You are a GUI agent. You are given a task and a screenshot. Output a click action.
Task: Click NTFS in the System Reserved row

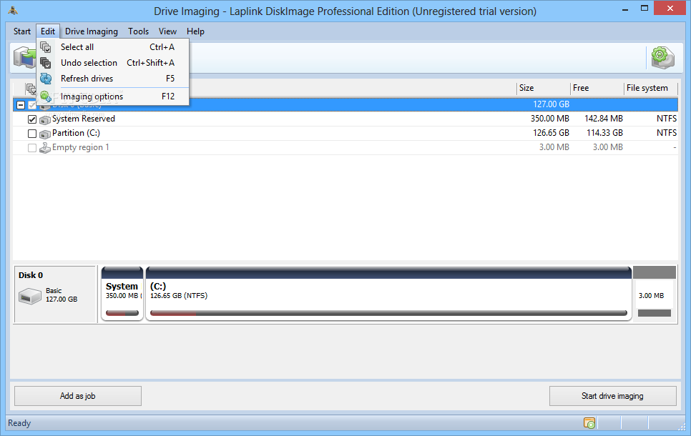(x=667, y=119)
